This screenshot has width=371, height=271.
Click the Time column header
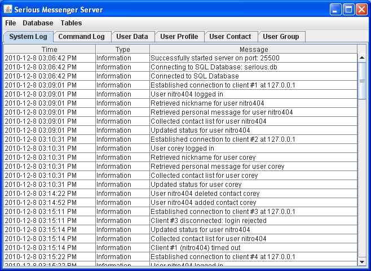[x=50, y=50]
